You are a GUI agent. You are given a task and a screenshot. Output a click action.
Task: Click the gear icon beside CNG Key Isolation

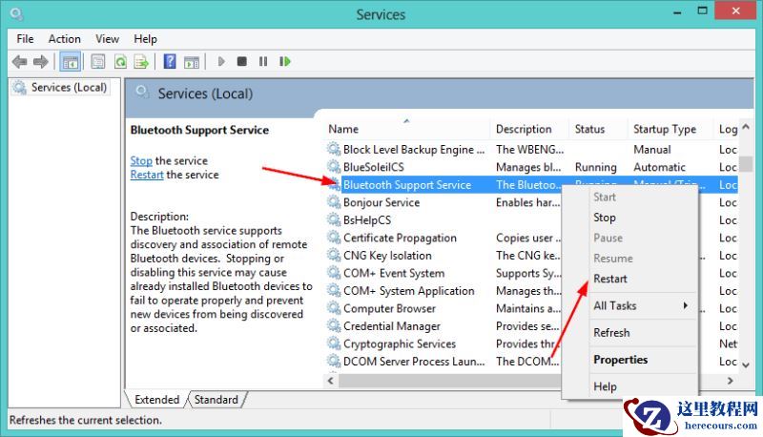[334, 255]
